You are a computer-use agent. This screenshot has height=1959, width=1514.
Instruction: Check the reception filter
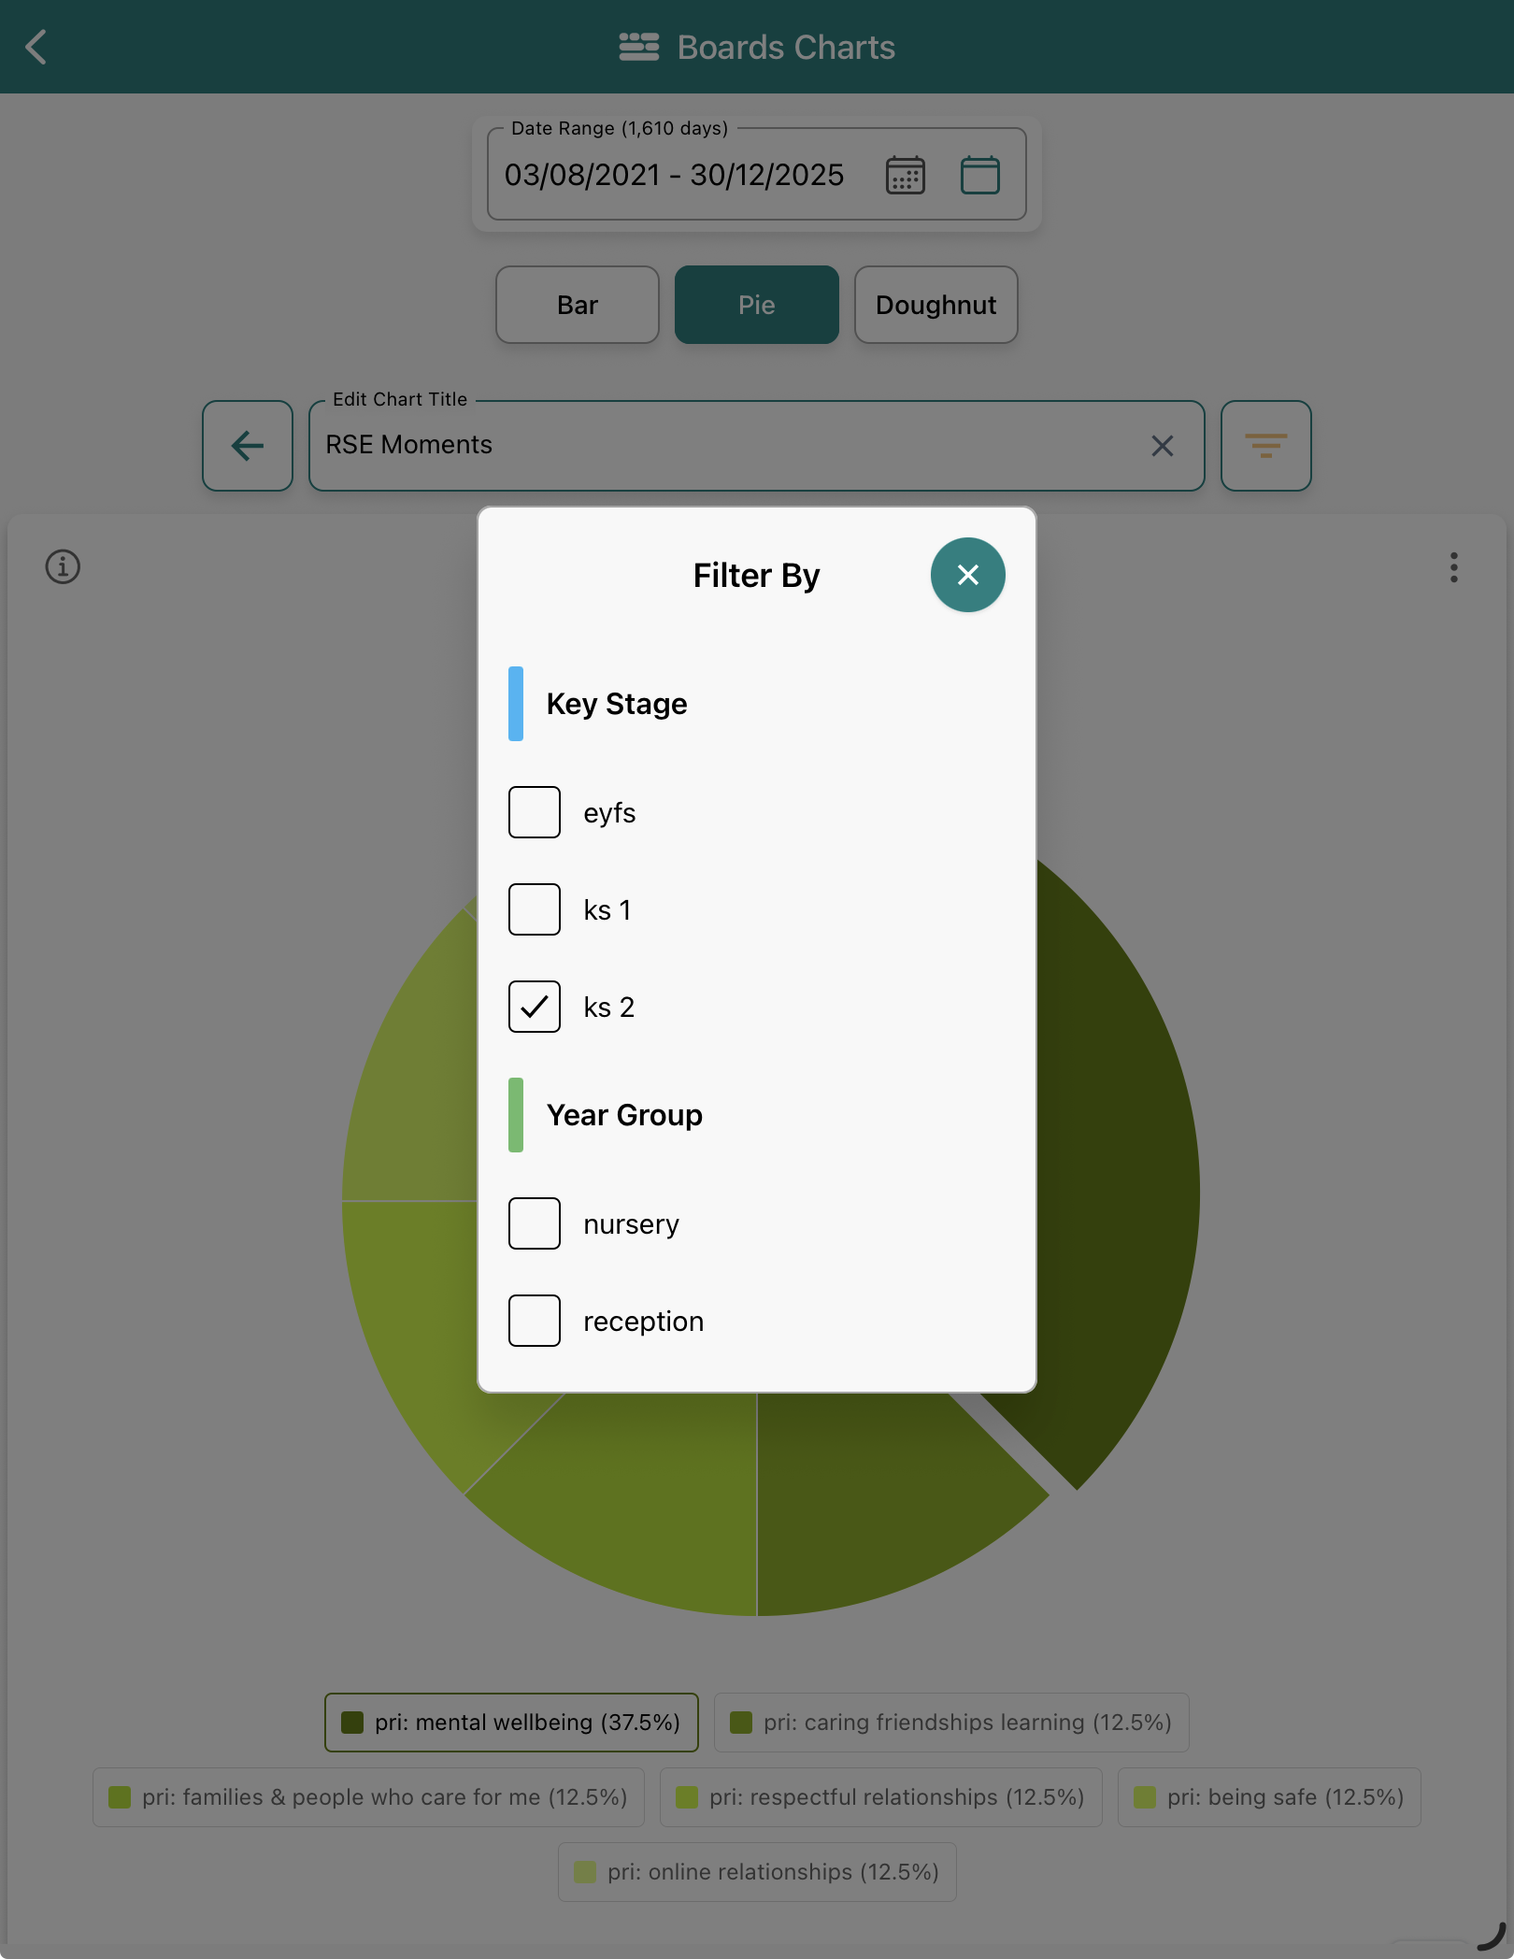click(534, 1321)
